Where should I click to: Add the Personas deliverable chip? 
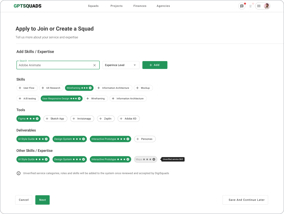click(145, 139)
